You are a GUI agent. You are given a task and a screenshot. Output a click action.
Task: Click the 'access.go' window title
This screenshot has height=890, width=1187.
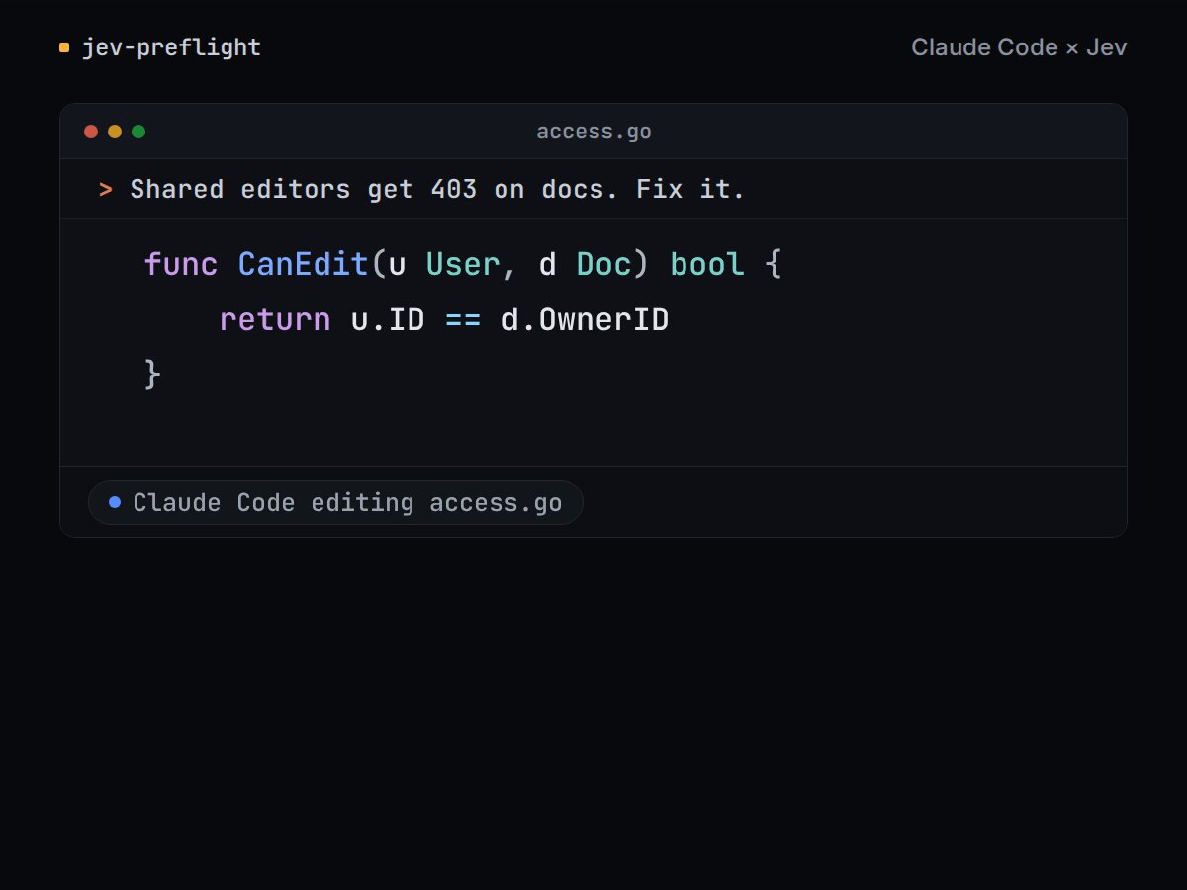pyautogui.click(x=593, y=132)
